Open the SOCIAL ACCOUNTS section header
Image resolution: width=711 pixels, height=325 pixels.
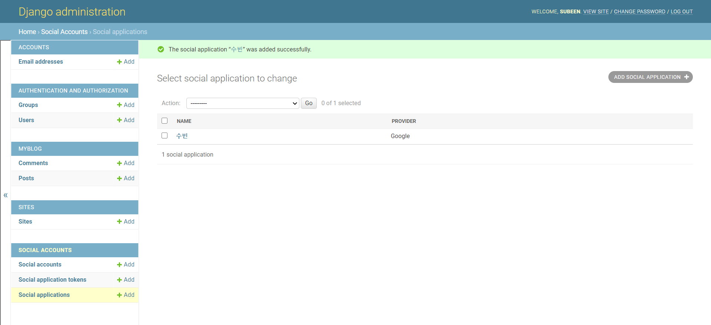(x=45, y=250)
